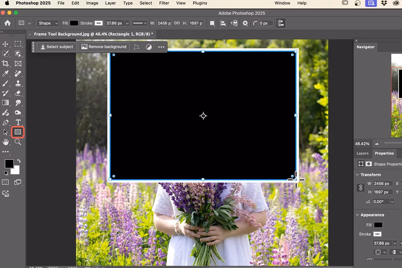Image resolution: width=402 pixels, height=268 pixels.
Task: Switch to the Layers tab
Action: [362, 153]
